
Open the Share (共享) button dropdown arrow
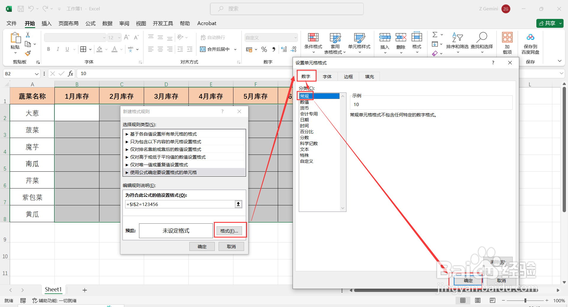pos(561,23)
